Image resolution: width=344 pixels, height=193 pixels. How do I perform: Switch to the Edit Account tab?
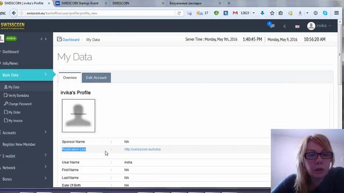pos(96,78)
